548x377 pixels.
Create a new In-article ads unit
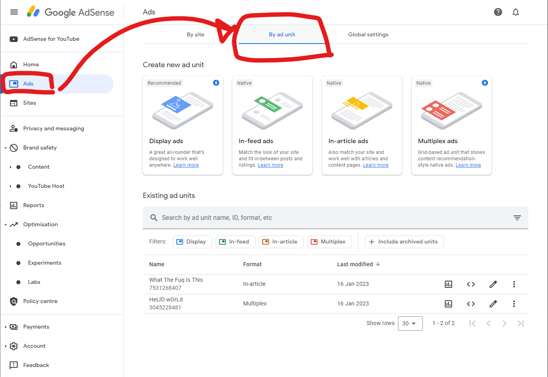pyautogui.click(x=362, y=126)
